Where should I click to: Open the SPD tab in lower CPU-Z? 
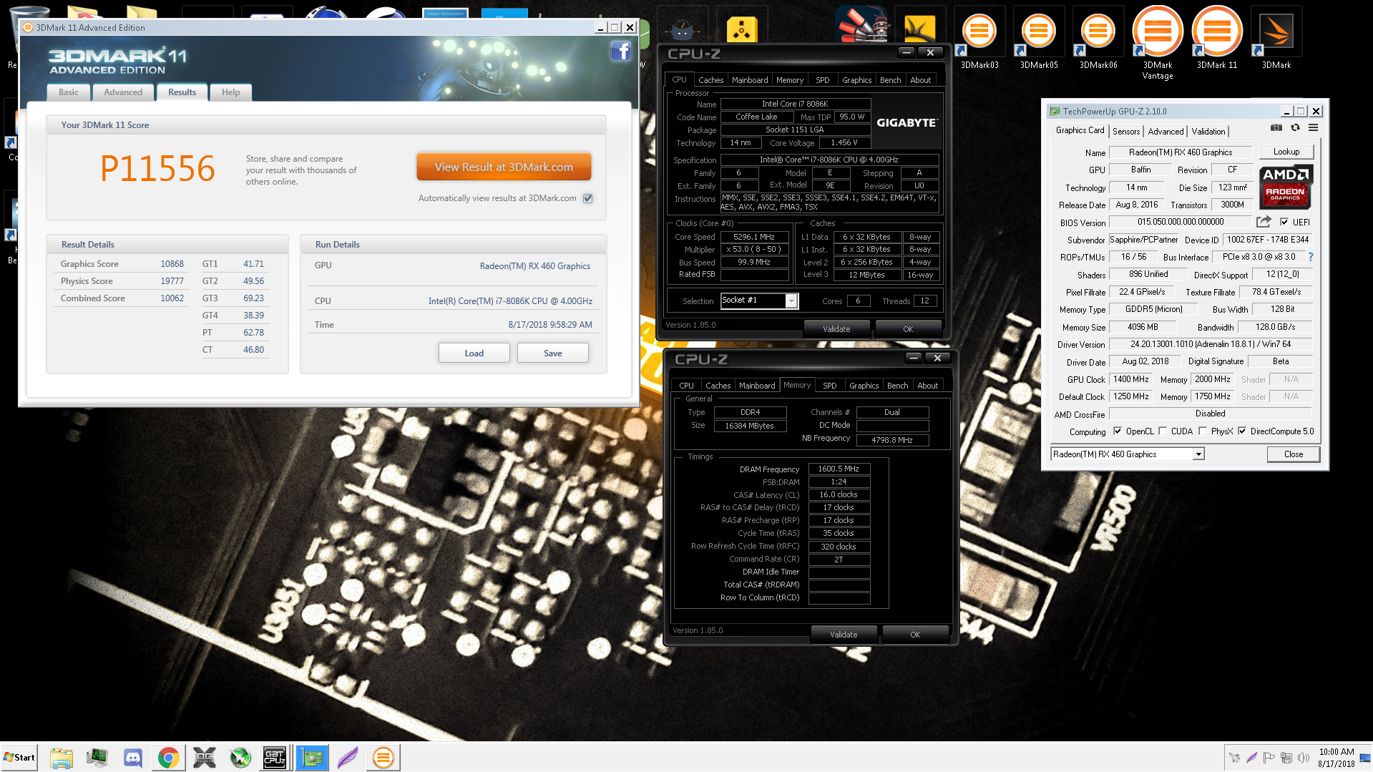830,386
